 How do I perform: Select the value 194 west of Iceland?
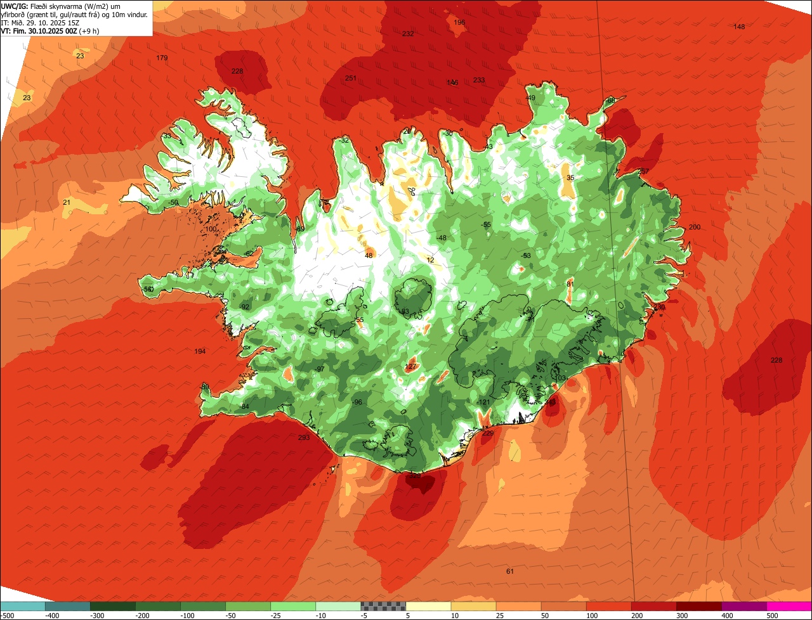pos(200,351)
